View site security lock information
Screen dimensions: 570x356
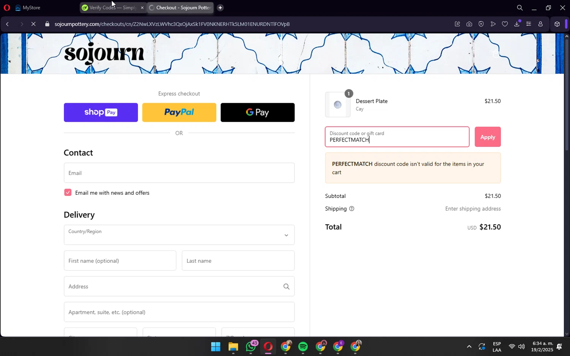pos(47,24)
